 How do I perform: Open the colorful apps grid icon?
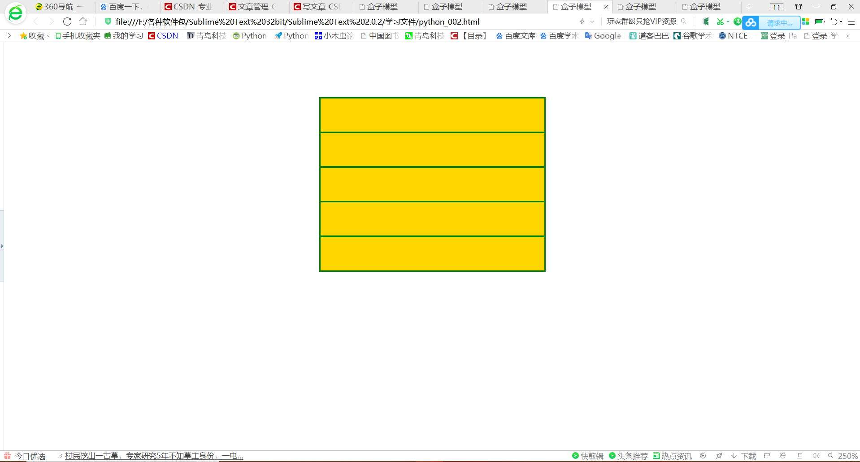pos(806,21)
